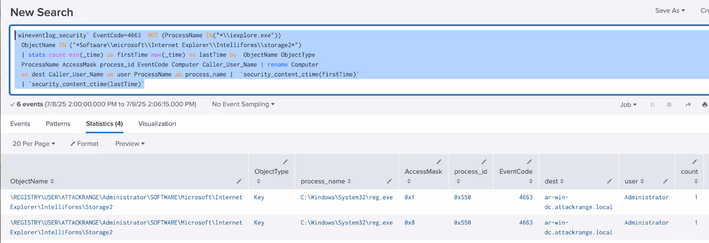
Task: Open the 20 Per Page dropdown
Action: pyautogui.click(x=34, y=144)
